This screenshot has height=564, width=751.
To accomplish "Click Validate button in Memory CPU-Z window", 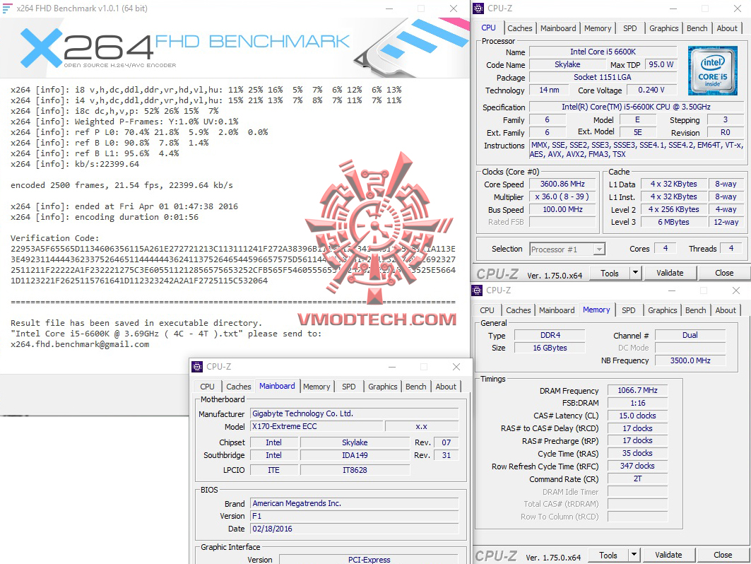I will click(668, 555).
